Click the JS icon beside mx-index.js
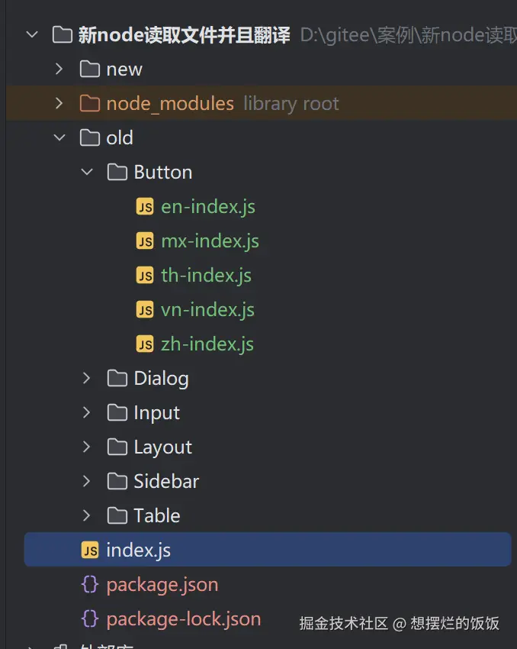Viewport: 517px width, 649px height. 145,241
